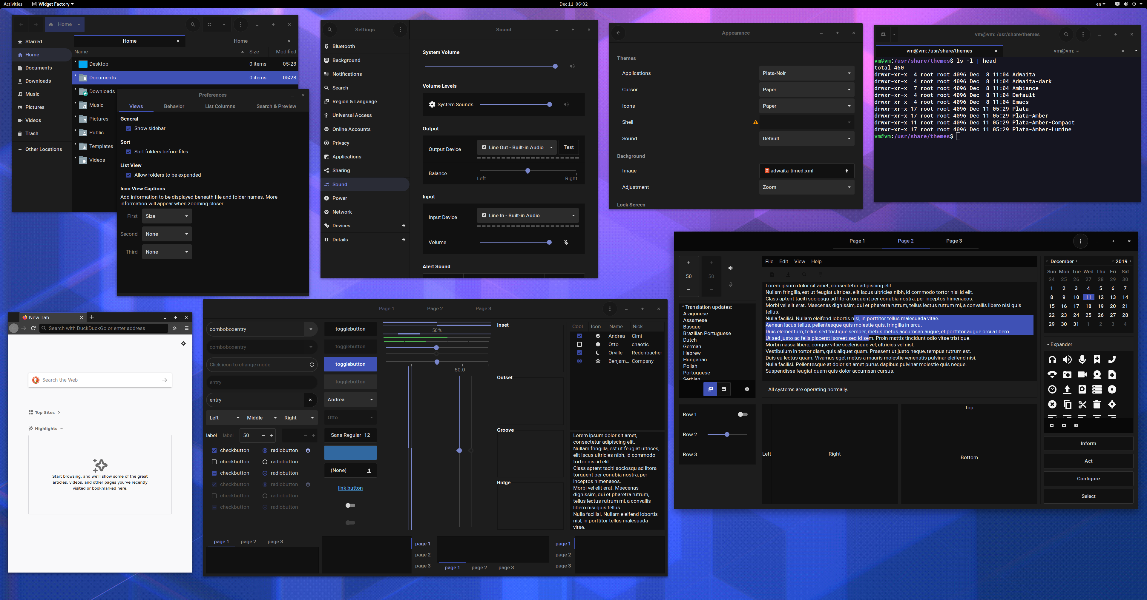The image size is (1147, 600).
Task: Click the Settings search icon
Action: point(329,30)
